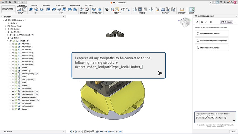The height and width of the screenshot is (134, 238).
Task: Switch to the FABRICATION tab
Action: [x=75, y=5]
